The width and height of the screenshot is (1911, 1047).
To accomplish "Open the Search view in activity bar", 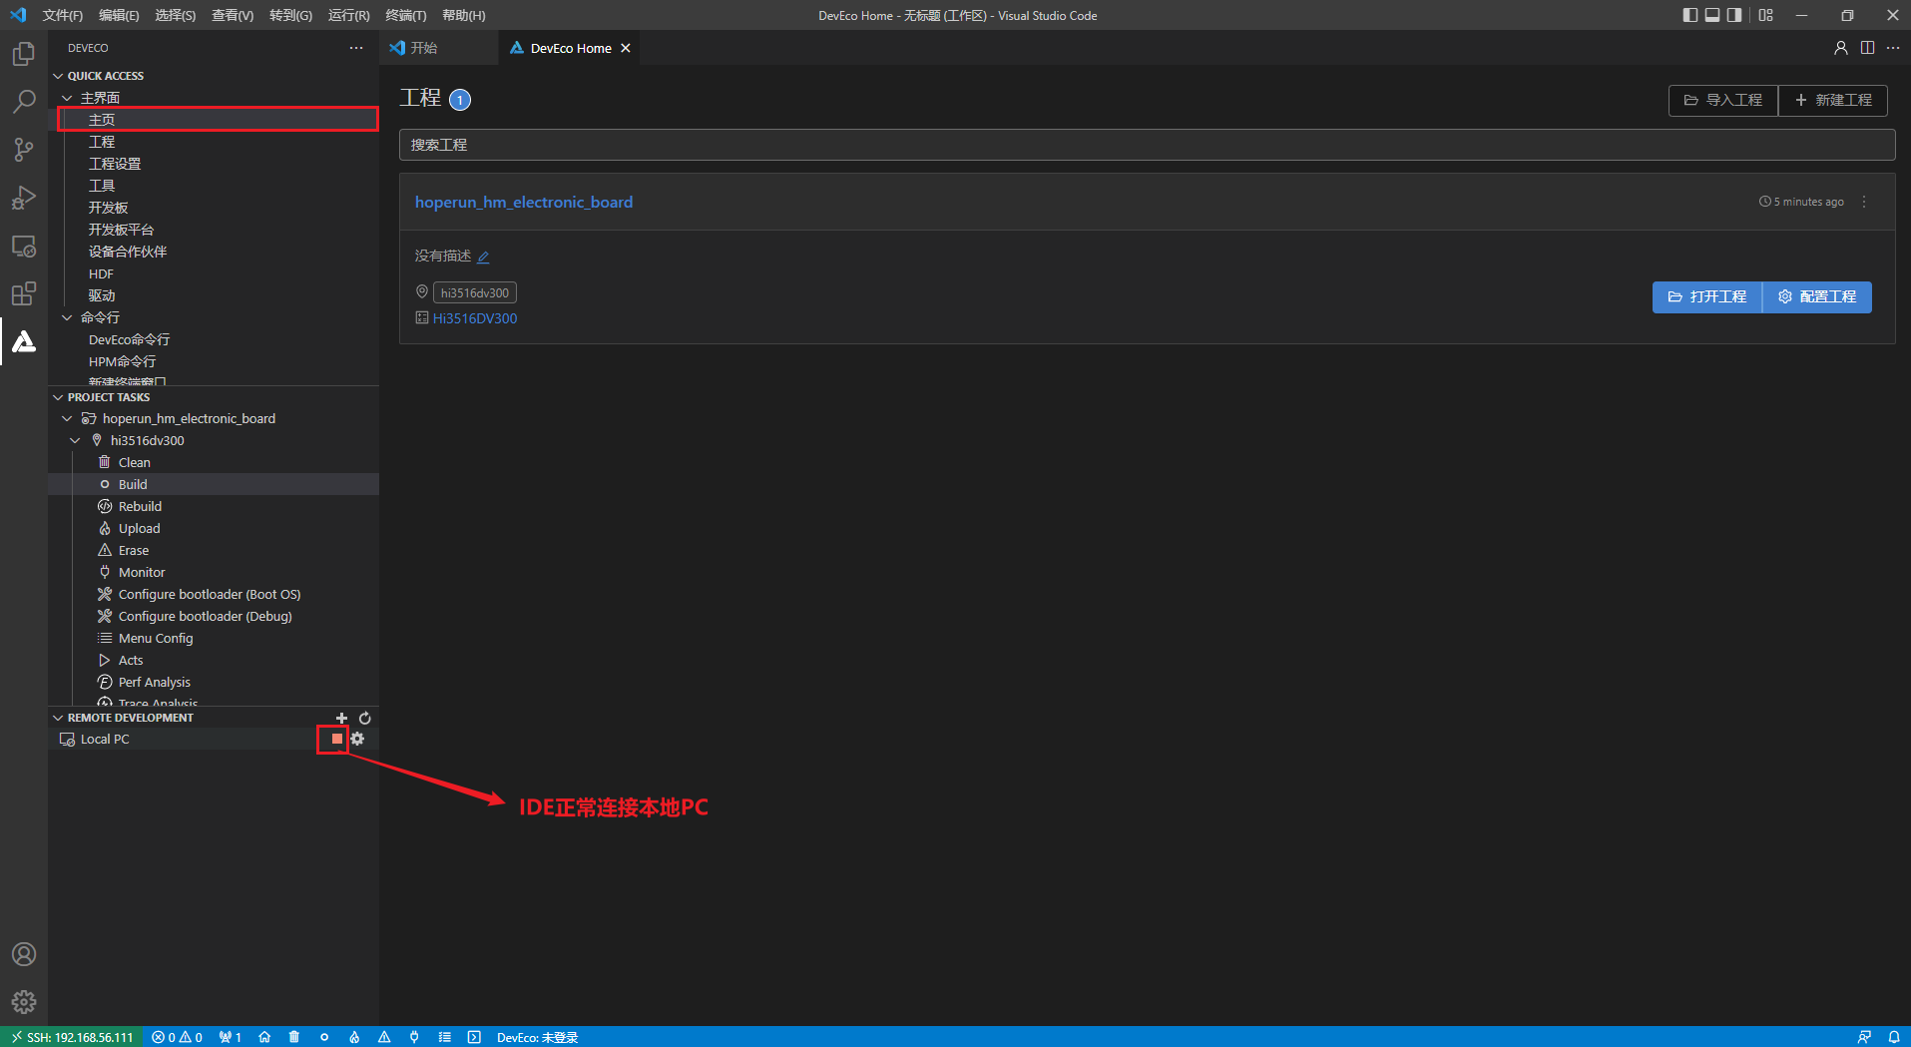I will 24,102.
